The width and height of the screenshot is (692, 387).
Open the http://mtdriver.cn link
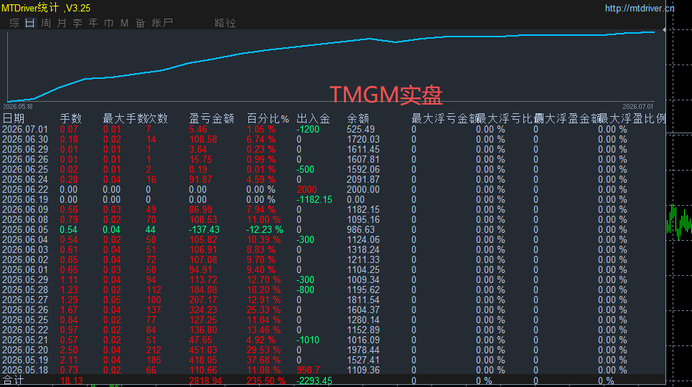point(640,8)
